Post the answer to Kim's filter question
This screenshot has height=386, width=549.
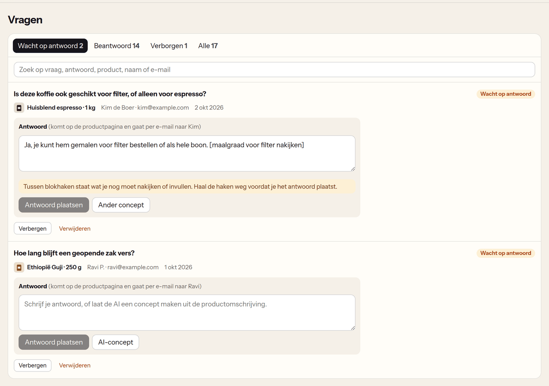pos(54,205)
